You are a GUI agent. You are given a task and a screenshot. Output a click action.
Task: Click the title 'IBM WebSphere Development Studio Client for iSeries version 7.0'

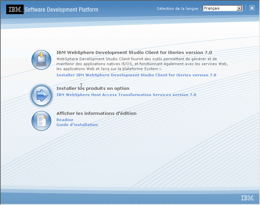pyautogui.click(x=134, y=53)
